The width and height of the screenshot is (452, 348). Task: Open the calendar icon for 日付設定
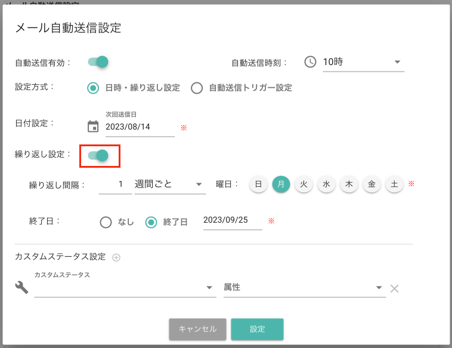tap(93, 127)
